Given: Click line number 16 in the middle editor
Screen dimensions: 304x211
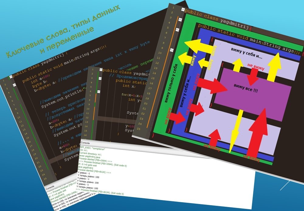Looking at the screenshot, I should coord(85,135).
